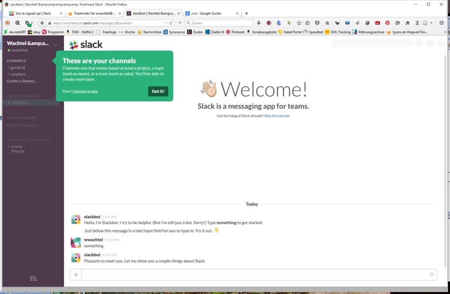450x294 pixels.
Task: Click the red Pinterest toolbar extension icon
Action: (x=388, y=23)
